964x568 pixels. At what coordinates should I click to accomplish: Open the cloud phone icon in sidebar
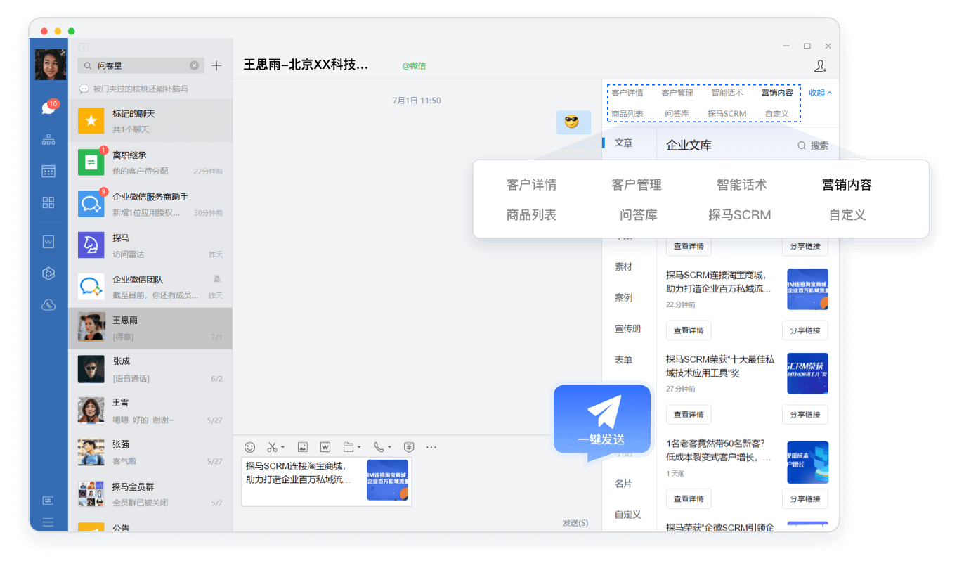(x=48, y=304)
